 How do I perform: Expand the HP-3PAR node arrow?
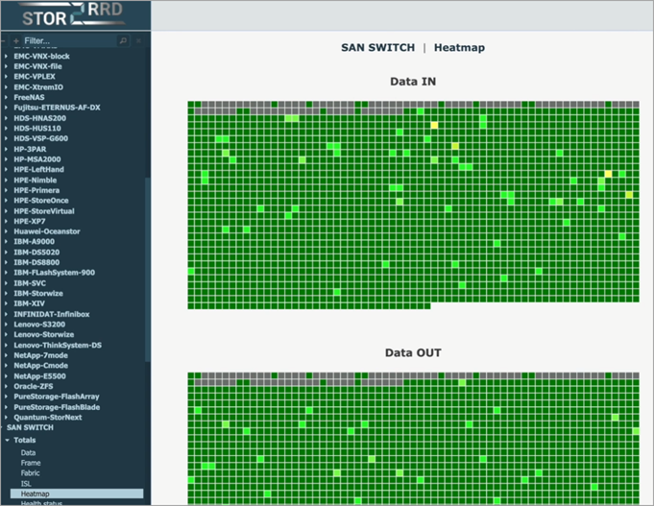(6, 149)
